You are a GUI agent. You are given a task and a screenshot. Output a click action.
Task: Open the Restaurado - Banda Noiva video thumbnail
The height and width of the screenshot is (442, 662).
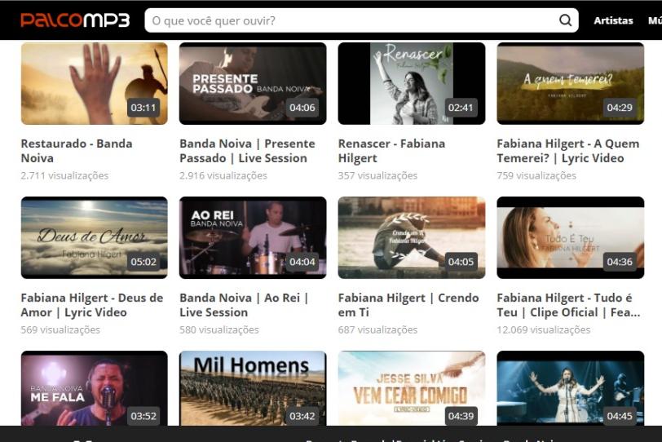(94, 83)
